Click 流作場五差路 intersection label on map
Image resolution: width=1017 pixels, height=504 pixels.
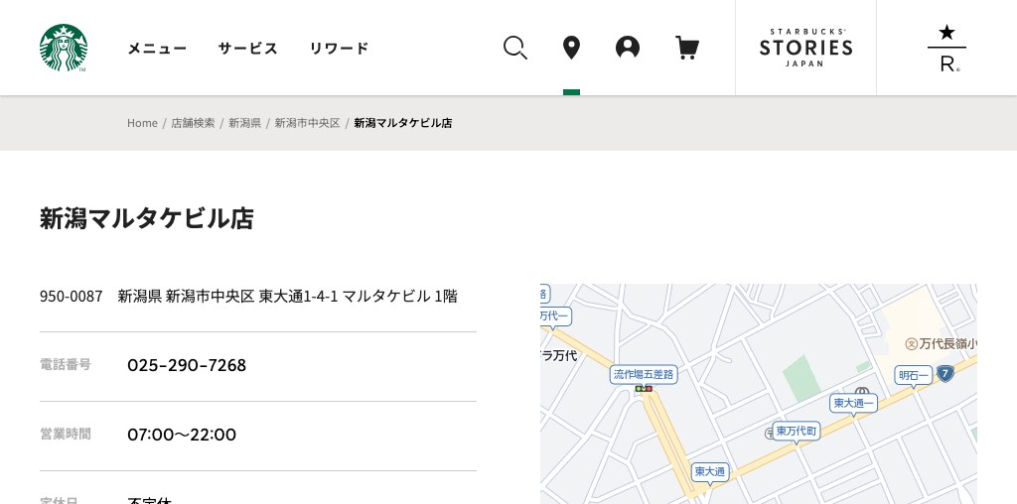(644, 374)
